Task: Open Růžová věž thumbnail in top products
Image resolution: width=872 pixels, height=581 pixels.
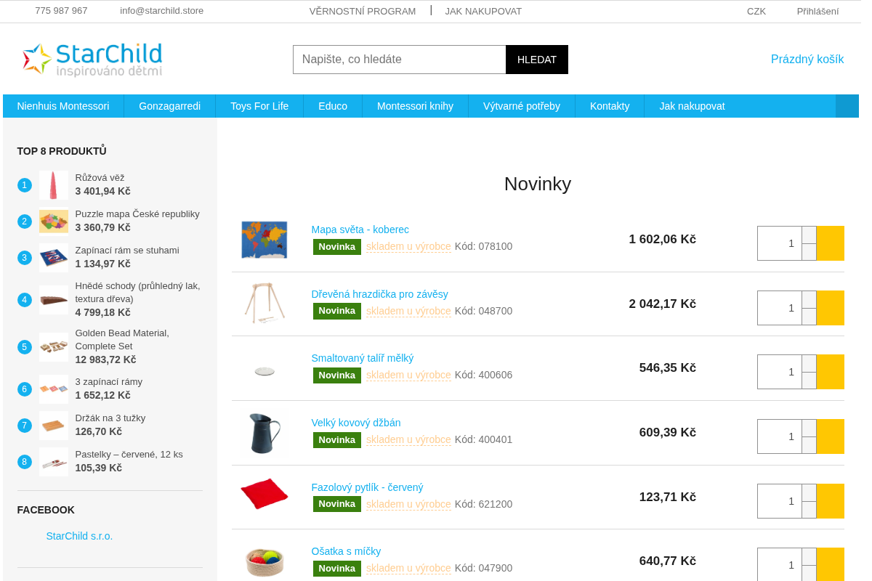Action: point(54,185)
